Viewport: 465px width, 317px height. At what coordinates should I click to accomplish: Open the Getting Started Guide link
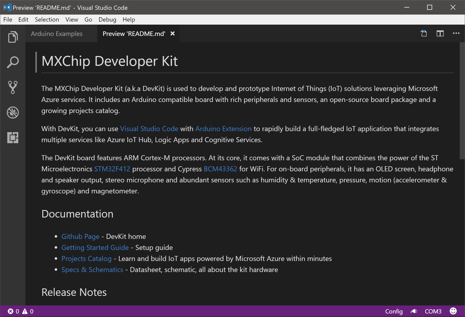pos(95,247)
